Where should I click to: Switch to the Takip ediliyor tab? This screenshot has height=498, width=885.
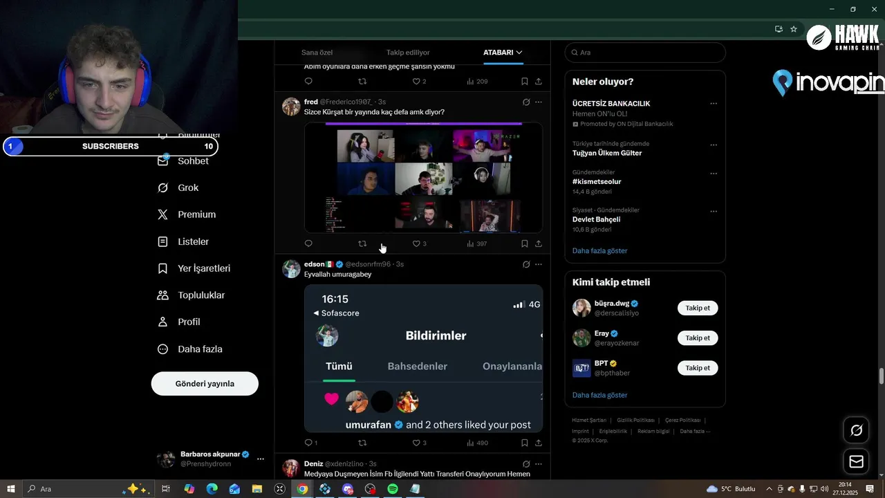[x=408, y=53]
